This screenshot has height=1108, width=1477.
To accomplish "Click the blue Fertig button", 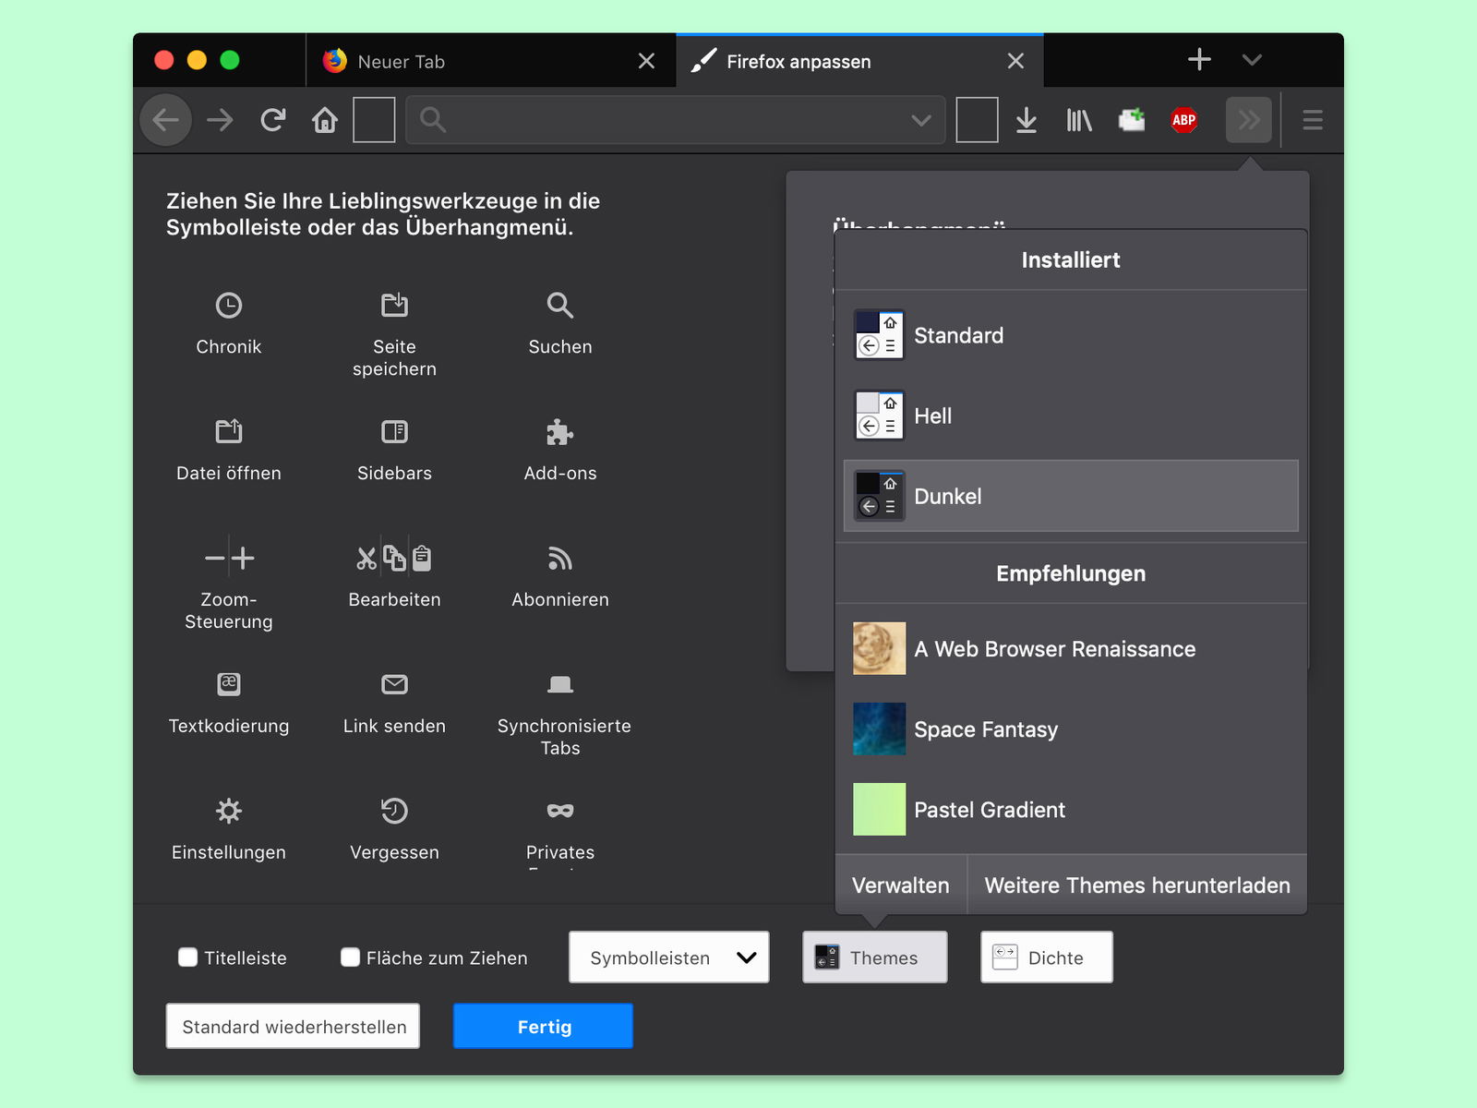I will 543,1026.
